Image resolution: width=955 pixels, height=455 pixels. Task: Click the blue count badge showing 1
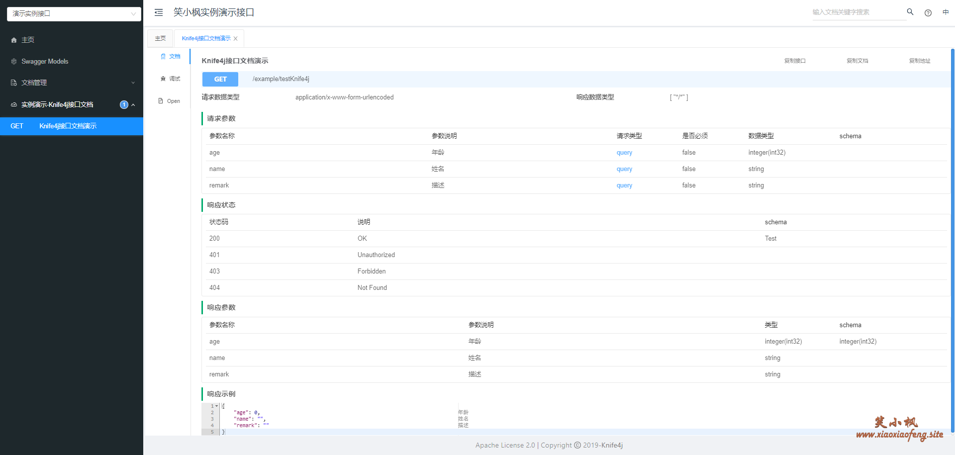click(124, 104)
